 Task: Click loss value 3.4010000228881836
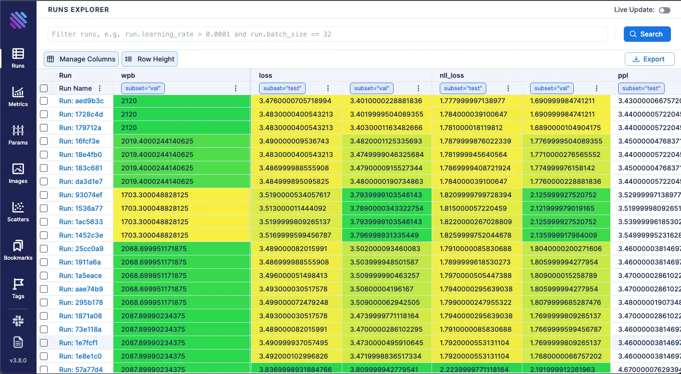[386, 101]
